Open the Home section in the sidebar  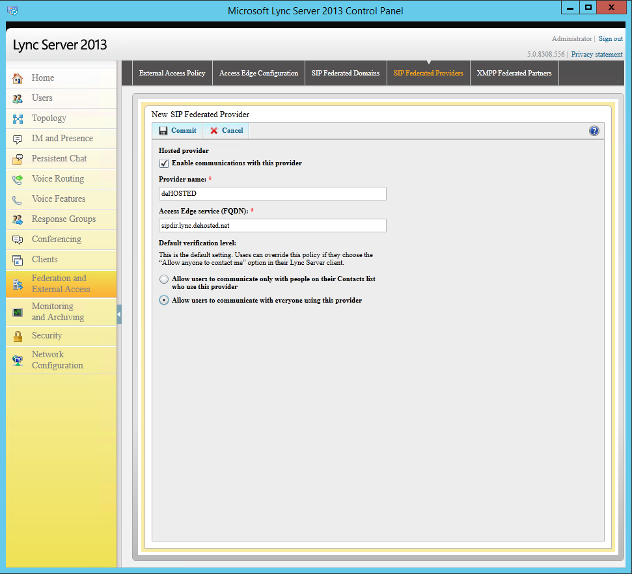pyautogui.click(x=42, y=77)
